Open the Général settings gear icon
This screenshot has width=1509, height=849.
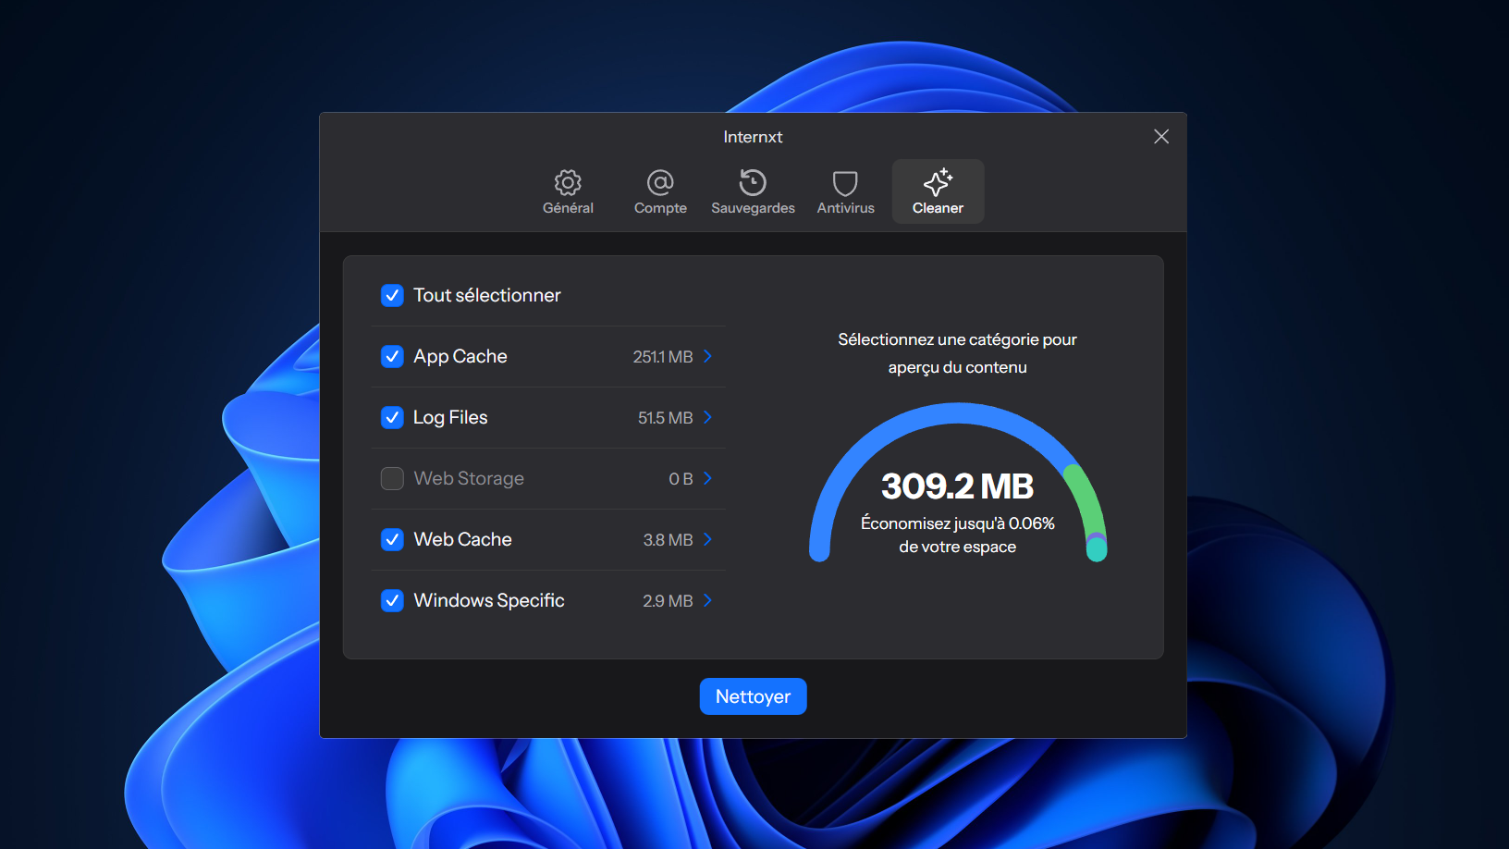pyautogui.click(x=568, y=182)
